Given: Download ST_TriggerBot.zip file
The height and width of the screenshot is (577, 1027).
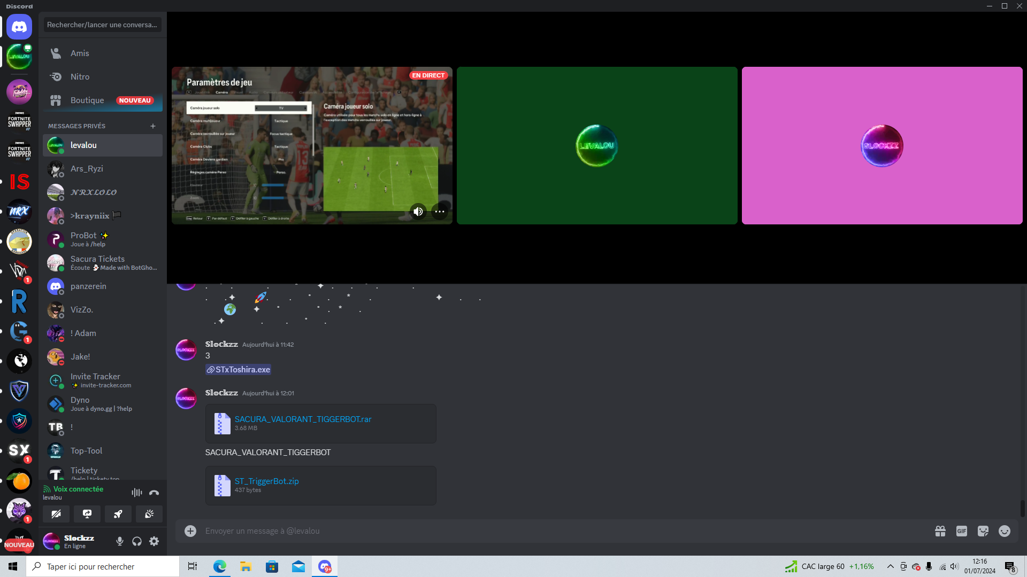Looking at the screenshot, I should tap(266, 481).
